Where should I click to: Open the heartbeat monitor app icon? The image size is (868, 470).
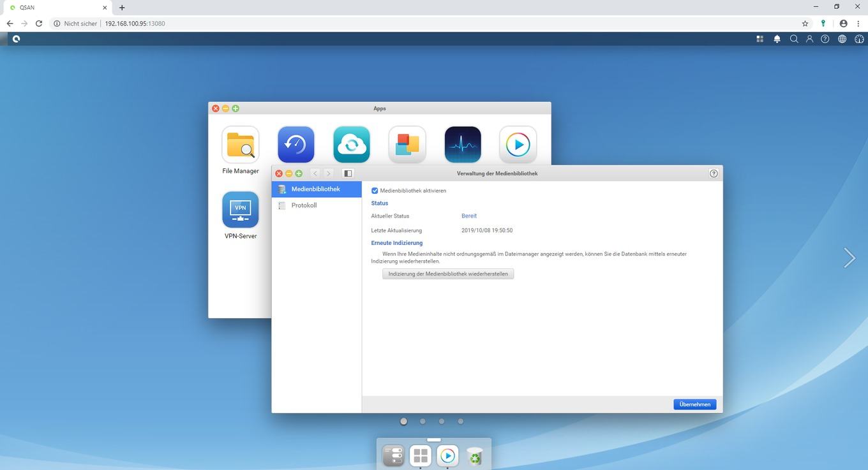pos(463,145)
